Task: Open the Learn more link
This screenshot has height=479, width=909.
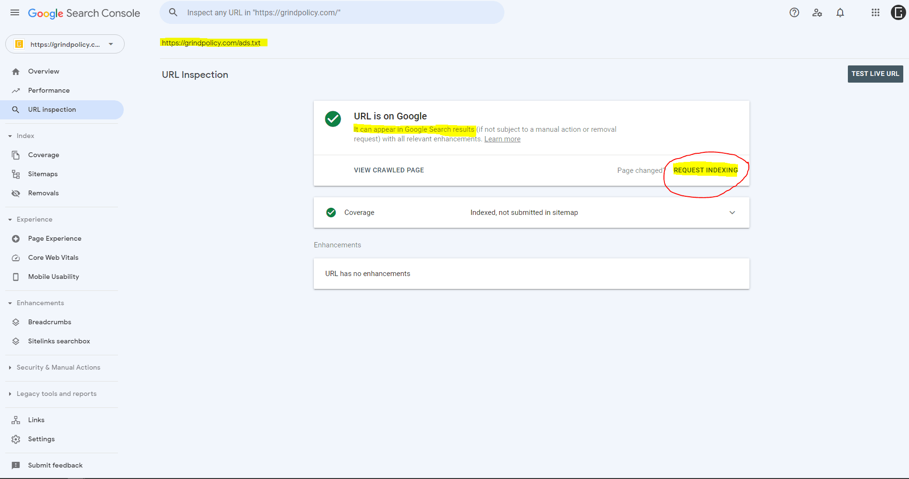Action: click(503, 139)
